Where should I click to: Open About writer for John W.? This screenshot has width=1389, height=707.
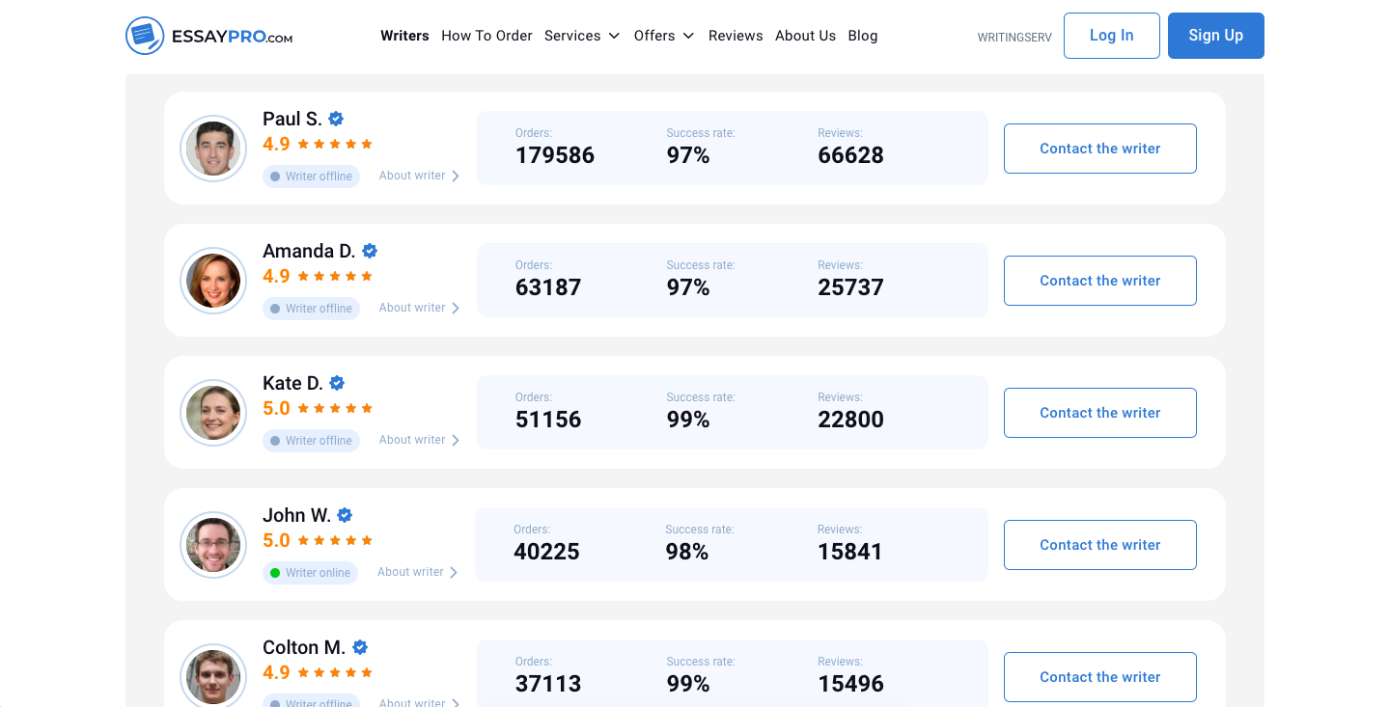(417, 572)
